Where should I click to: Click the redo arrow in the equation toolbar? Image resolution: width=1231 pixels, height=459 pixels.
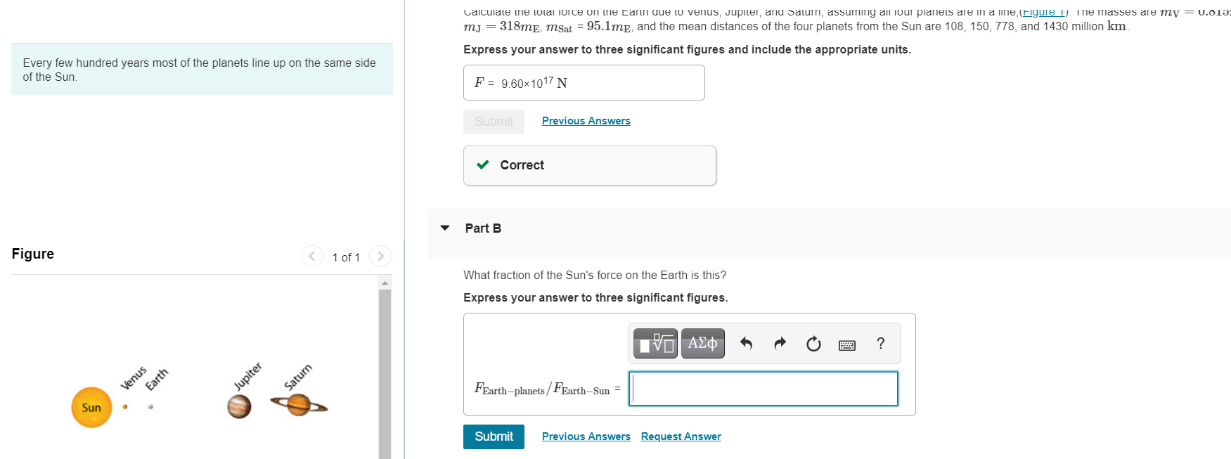[780, 344]
